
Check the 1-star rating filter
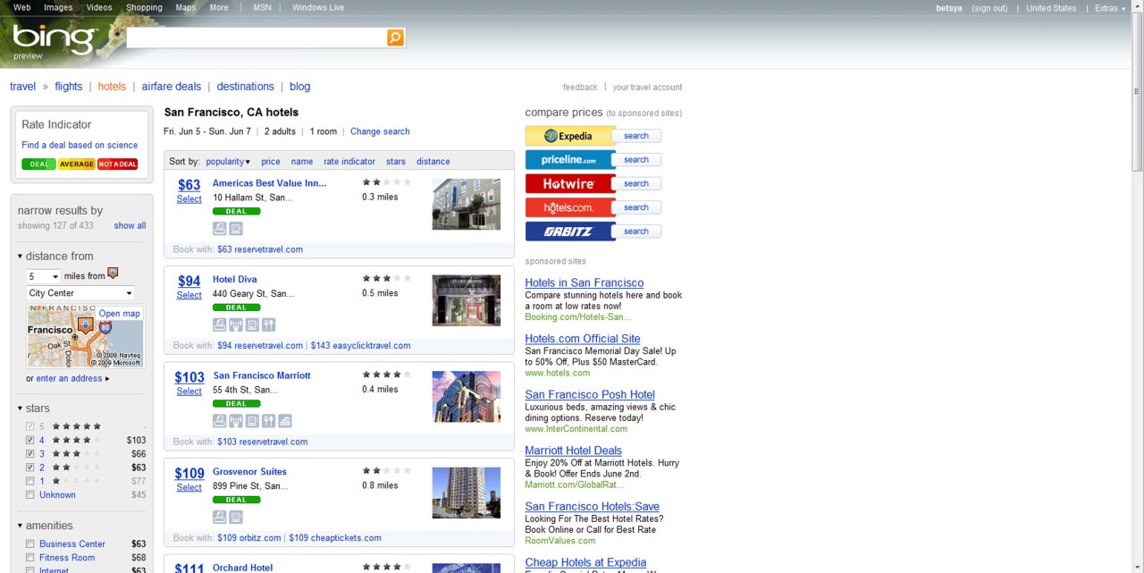pyautogui.click(x=30, y=481)
